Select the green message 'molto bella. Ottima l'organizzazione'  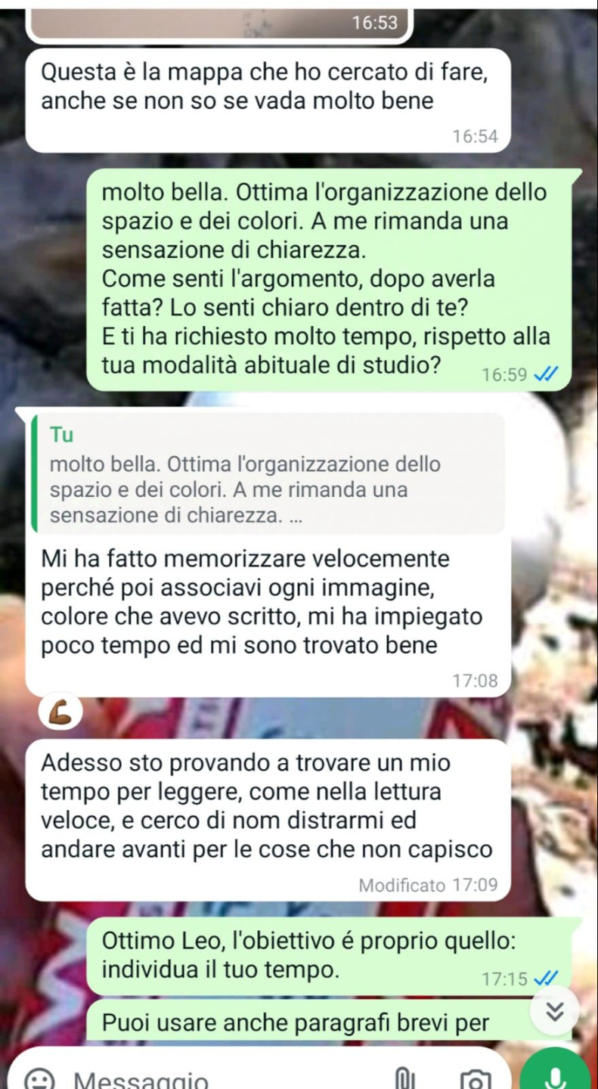click(335, 279)
